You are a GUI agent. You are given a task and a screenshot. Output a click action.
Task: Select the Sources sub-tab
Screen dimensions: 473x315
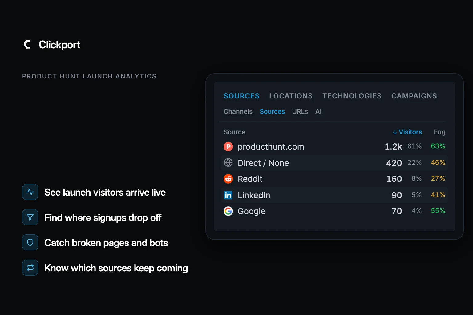pos(272,111)
